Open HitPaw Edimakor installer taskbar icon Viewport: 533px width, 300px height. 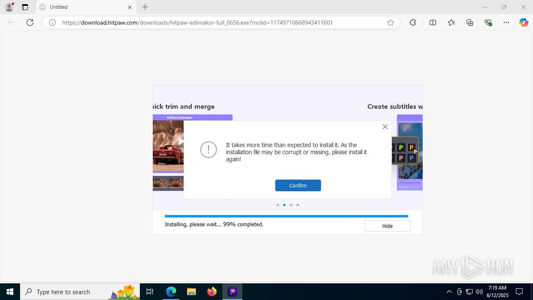[x=232, y=292]
